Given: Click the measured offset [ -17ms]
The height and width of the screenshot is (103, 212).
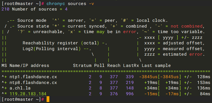Looking at the screenshot, I should tap(169, 94).
